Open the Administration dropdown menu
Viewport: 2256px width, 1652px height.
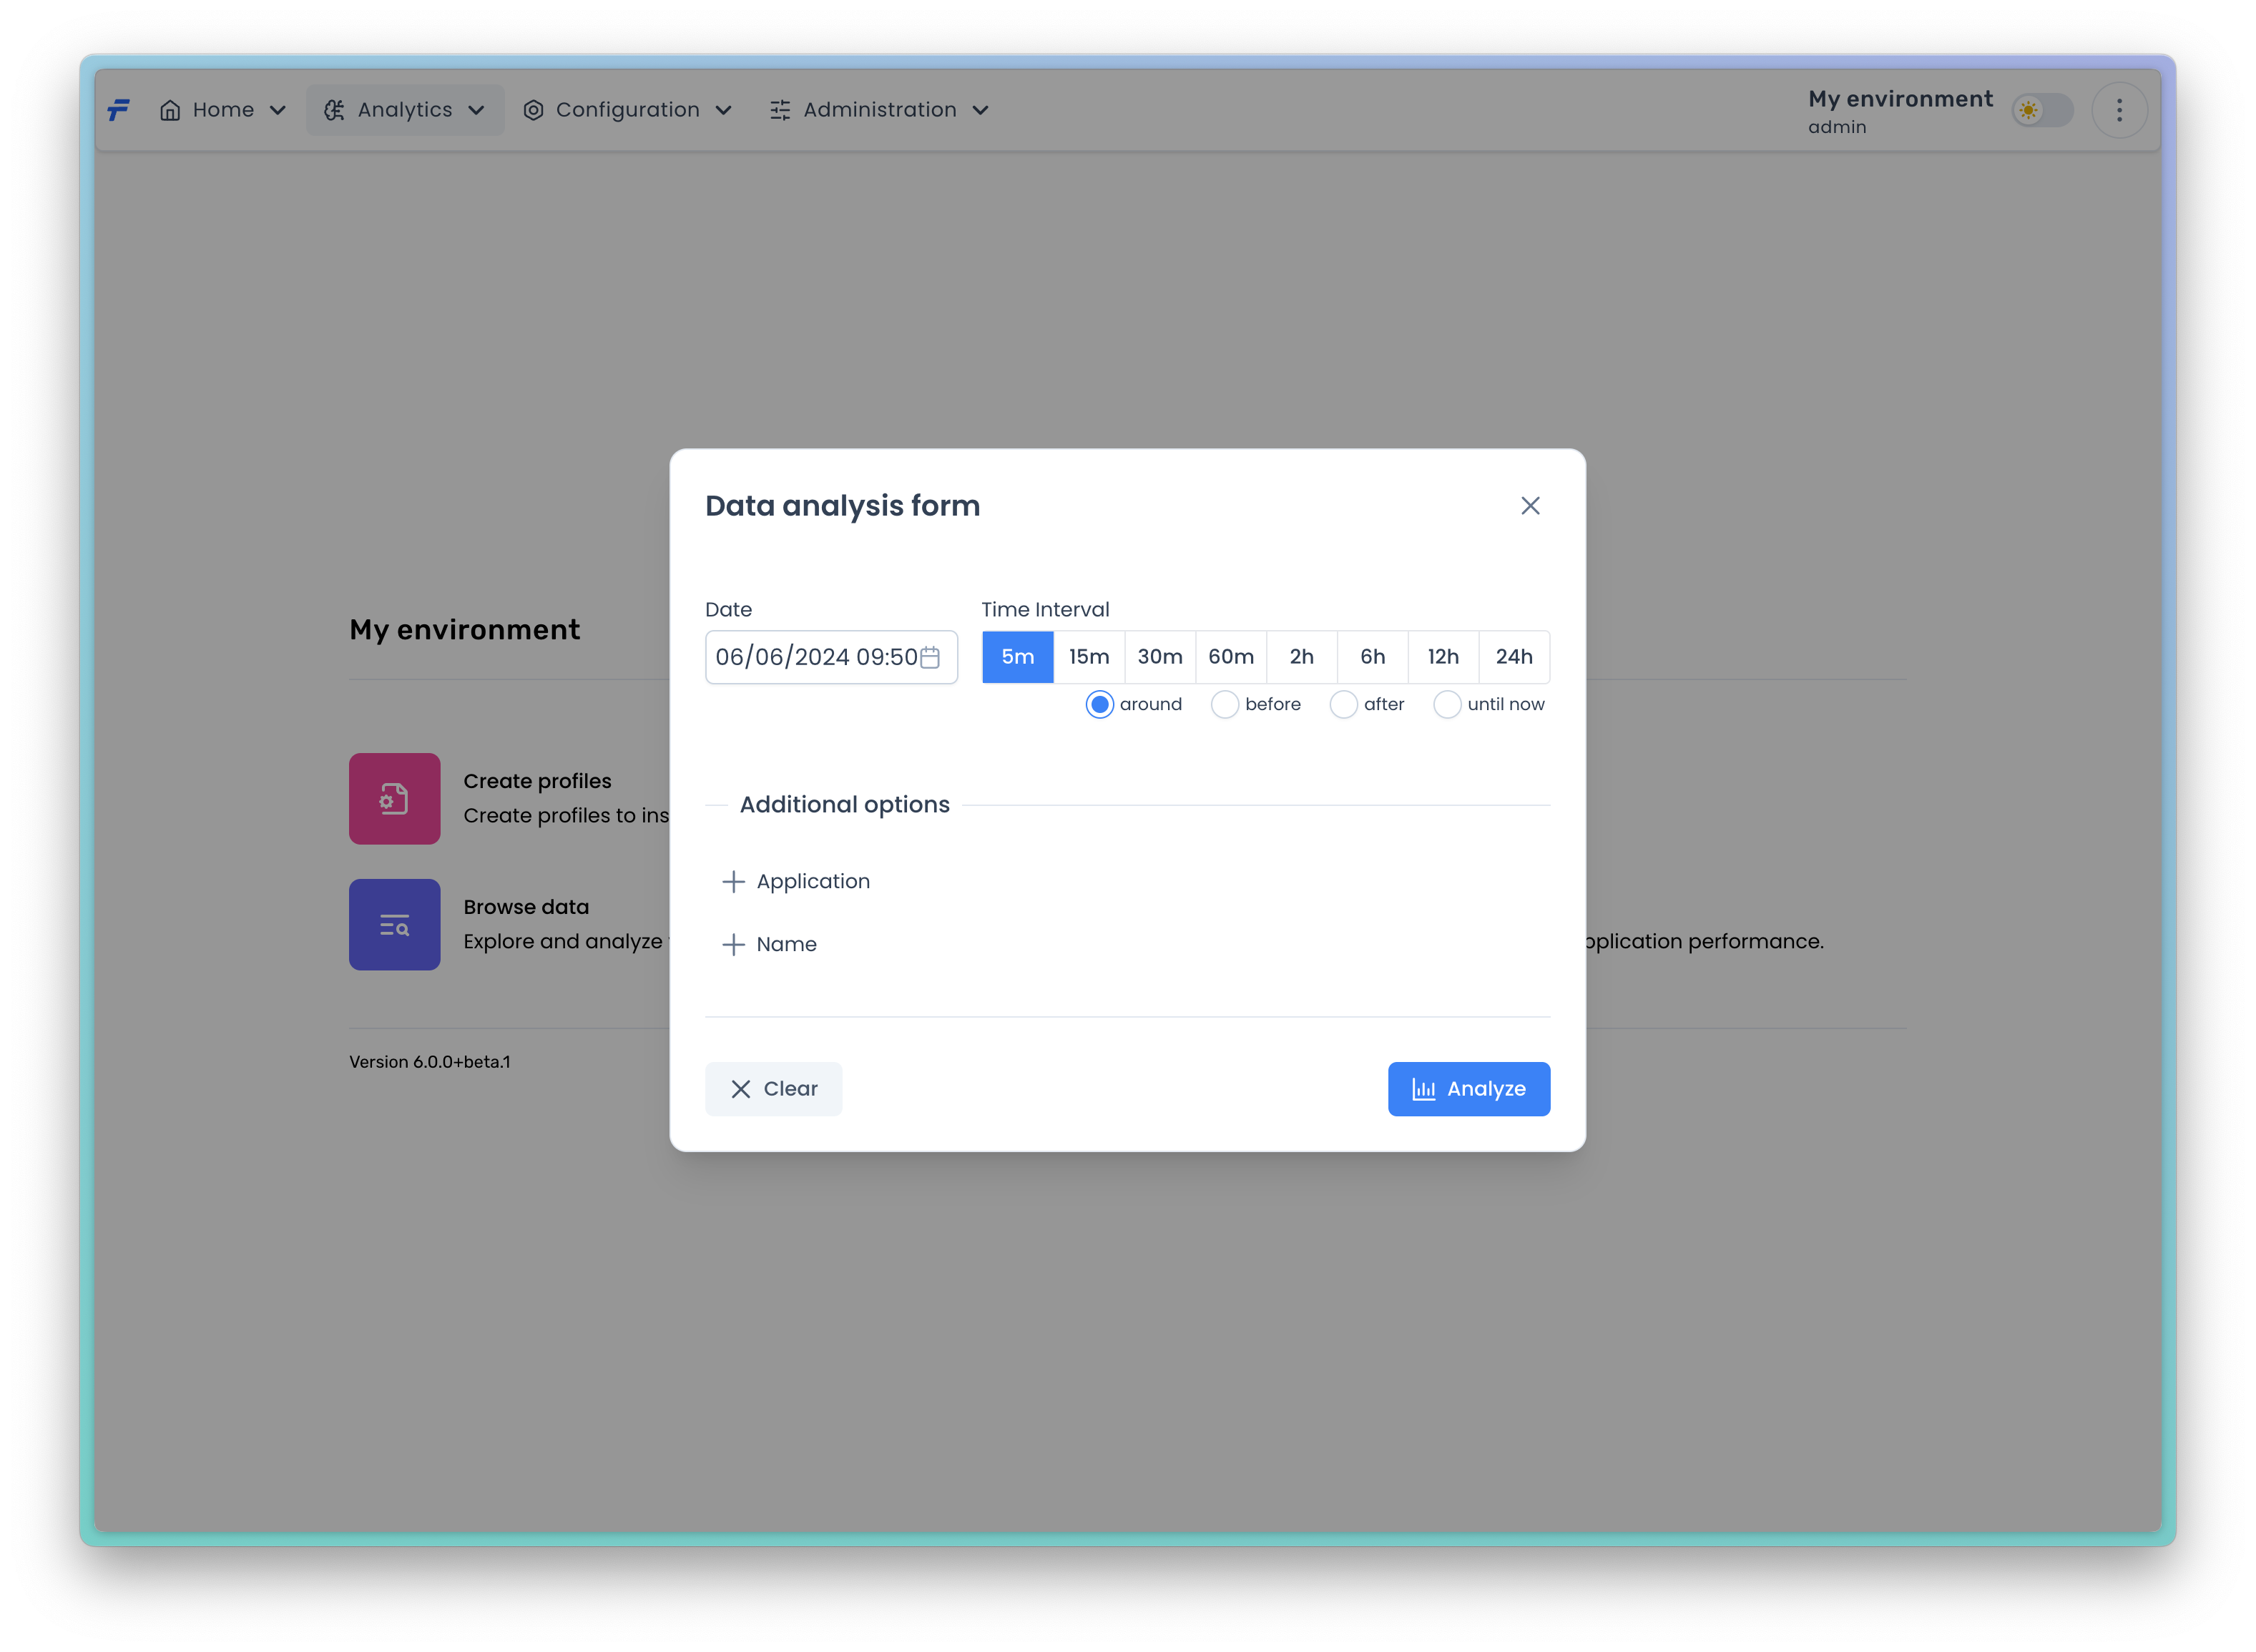[879, 110]
